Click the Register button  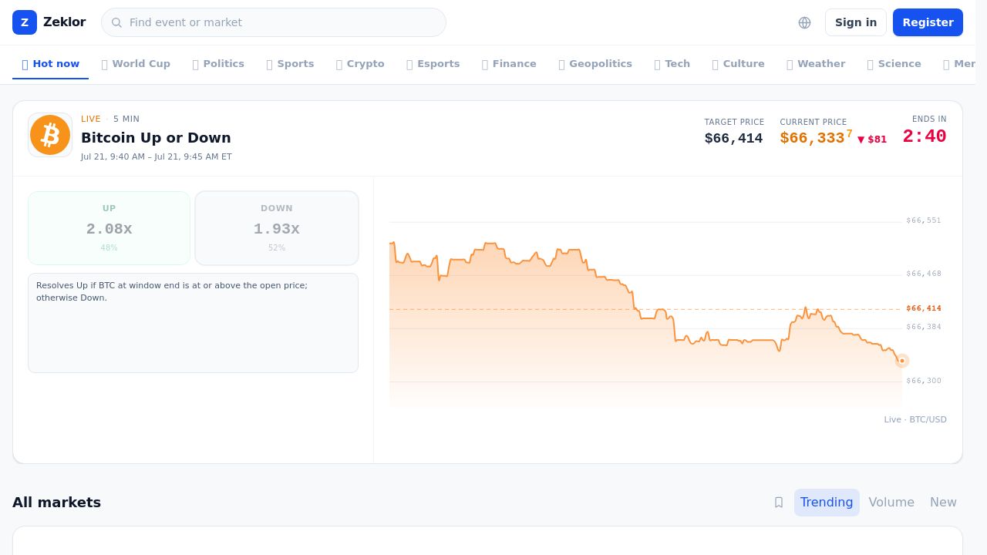[x=928, y=22]
